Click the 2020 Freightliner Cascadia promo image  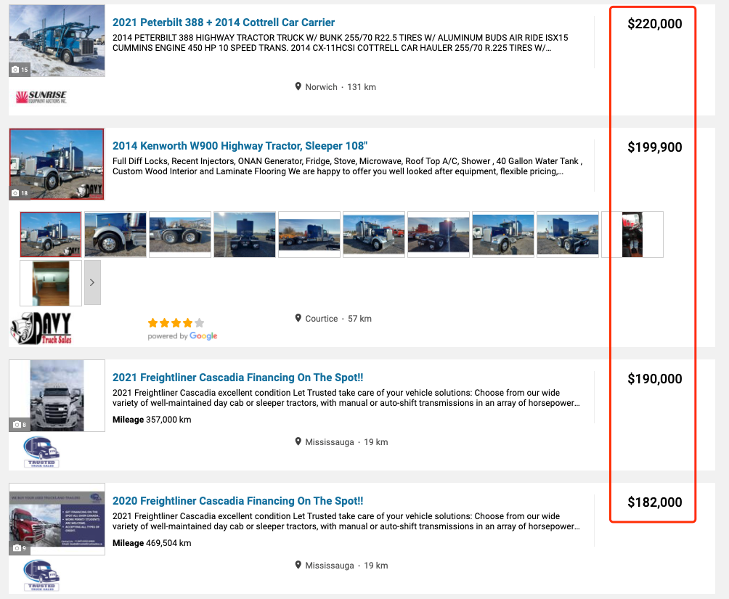click(57, 519)
